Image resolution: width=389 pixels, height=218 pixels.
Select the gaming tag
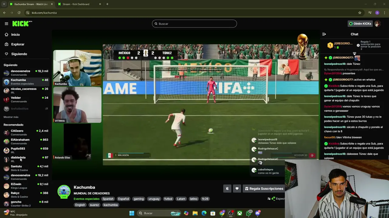(139, 199)
